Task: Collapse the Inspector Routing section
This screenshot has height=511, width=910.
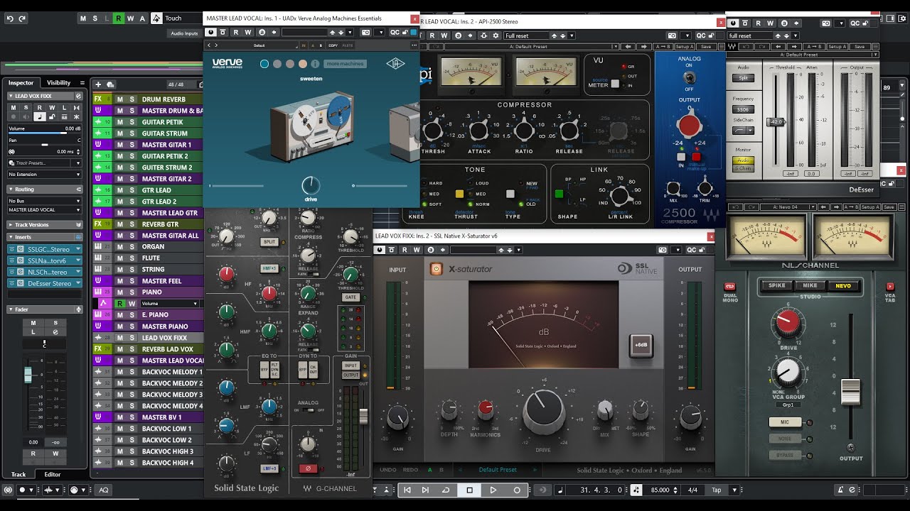Action: [x=45, y=189]
